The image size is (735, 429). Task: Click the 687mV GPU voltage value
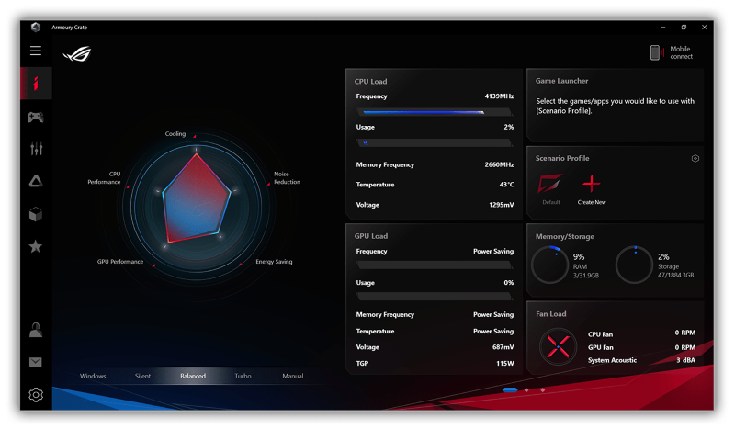click(x=503, y=347)
